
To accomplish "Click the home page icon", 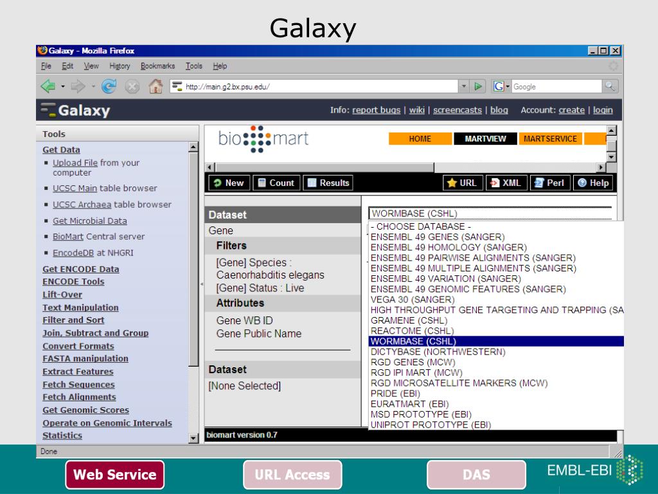I will pos(156,87).
